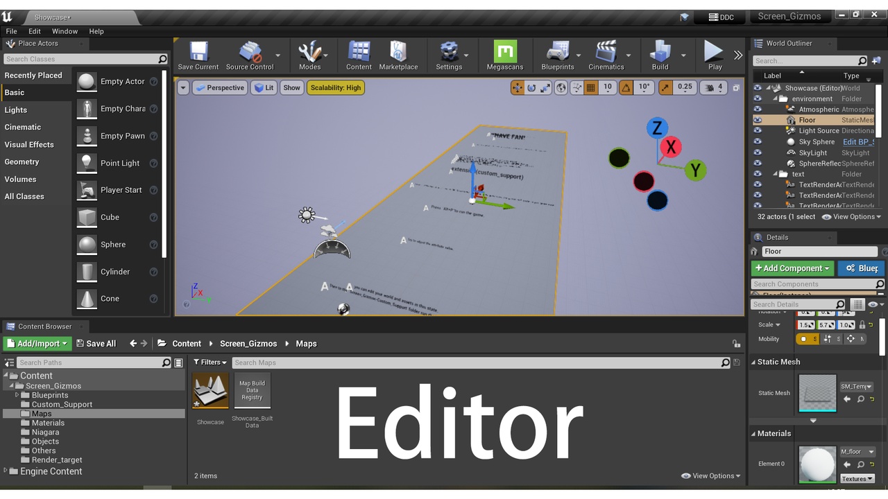The image size is (888, 499).
Task: Open the Help menu
Action: [96, 31]
